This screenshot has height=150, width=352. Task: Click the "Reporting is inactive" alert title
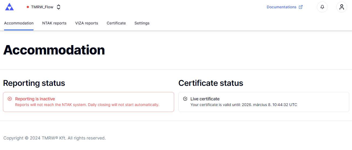point(35,99)
